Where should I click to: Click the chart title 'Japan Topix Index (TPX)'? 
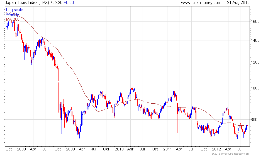pyautogui.click(x=27, y=3)
